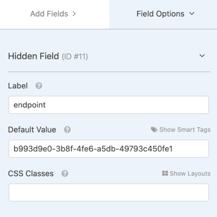Screen dimensions: 217x217
Task: Show Smart Tags for Default Value
Action: point(184,129)
